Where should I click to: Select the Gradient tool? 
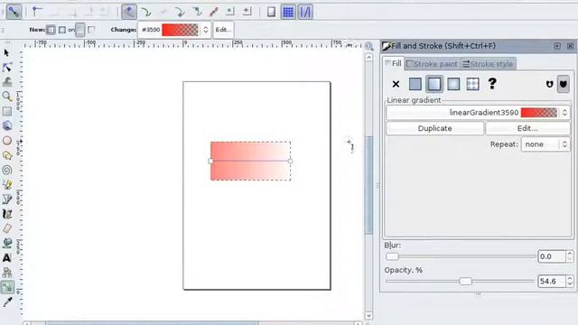[7, 287]
